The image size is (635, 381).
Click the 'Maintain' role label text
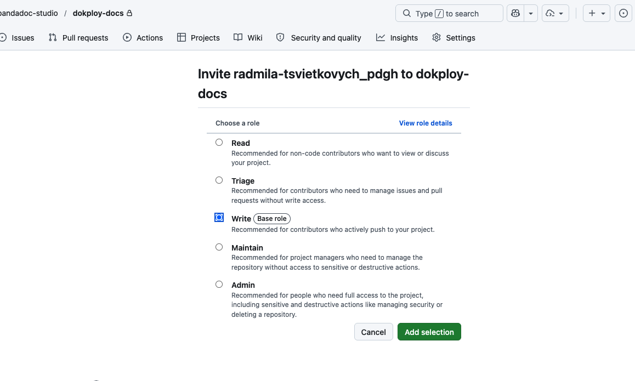(247, 248)
